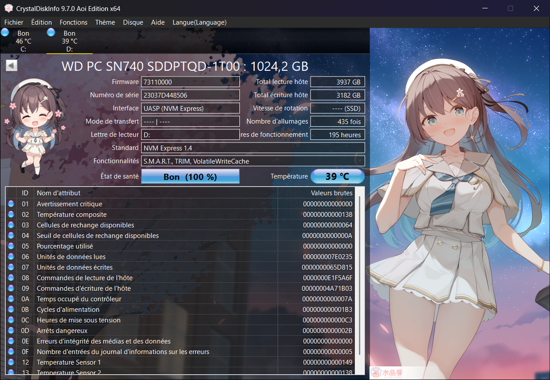This screenshot has width=550, height=380.
Task: Click status dot of Temperature Sensor 1 row
Action: click(x=11, y=362)
